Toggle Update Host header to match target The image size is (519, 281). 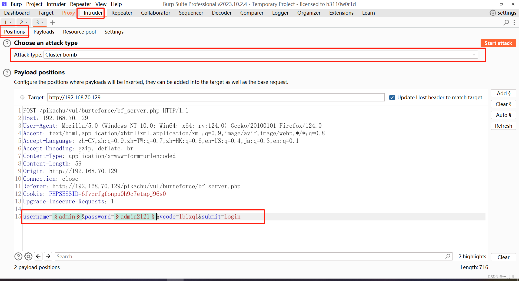coord(392,97)
